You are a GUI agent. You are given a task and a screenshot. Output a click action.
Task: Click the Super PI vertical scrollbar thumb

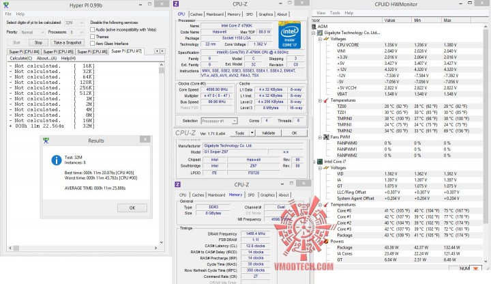tap(162, 70)
